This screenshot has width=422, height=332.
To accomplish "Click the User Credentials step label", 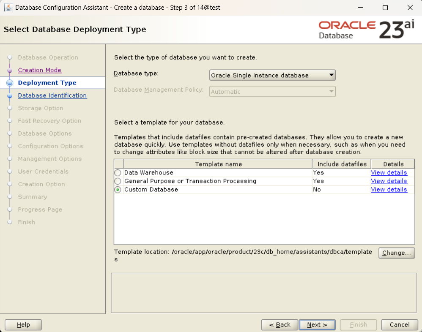I will coord(43,171).
